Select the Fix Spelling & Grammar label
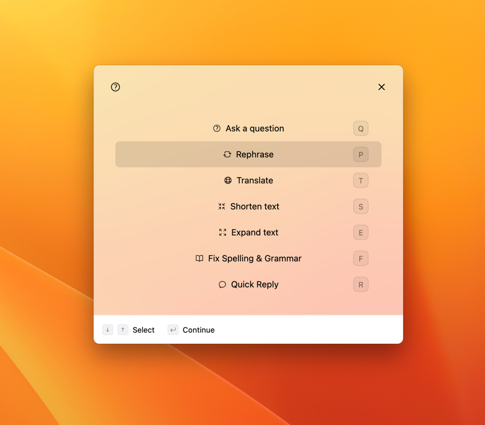Viewport: 485px width, 425px height. coord(255,258)
